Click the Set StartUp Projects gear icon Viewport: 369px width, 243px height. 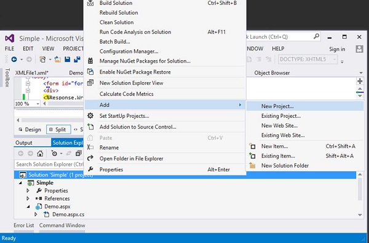90,116
